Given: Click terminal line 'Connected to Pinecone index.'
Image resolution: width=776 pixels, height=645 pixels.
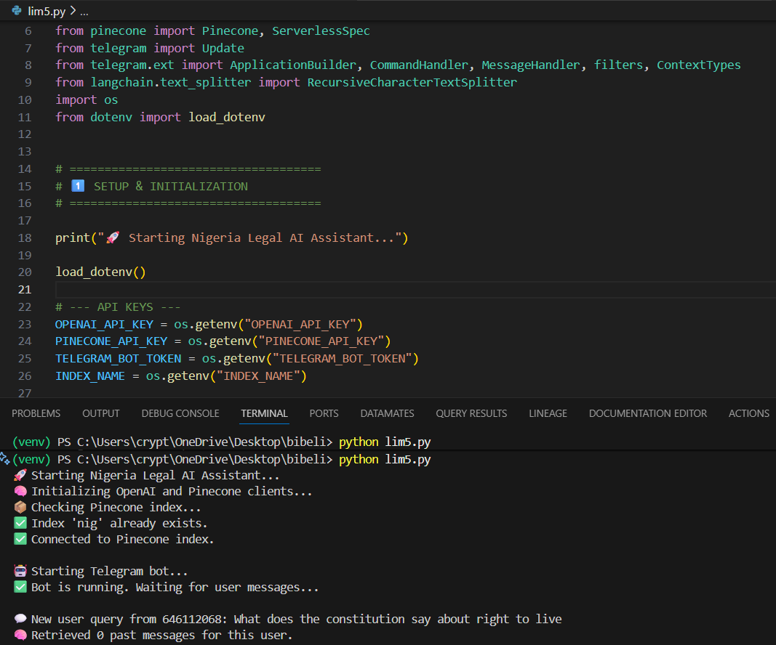Looking at the screenshot, I should [x=122, y=539].
